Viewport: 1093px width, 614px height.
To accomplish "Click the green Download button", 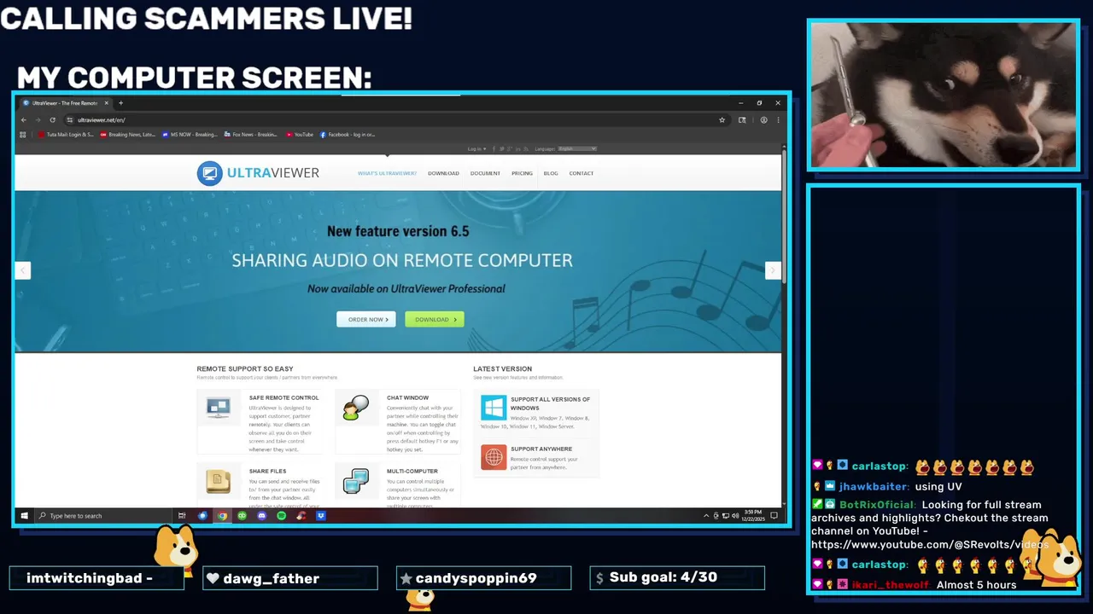I will click(x=435, y=320).
